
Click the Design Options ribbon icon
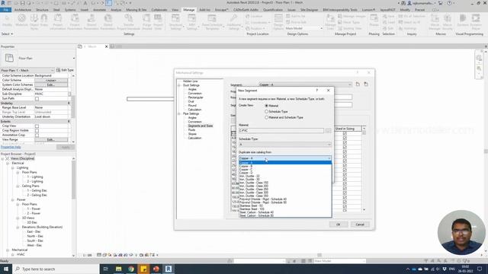(278, 21)
